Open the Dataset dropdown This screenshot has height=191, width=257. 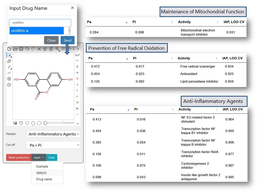click(x=53, y=134)
